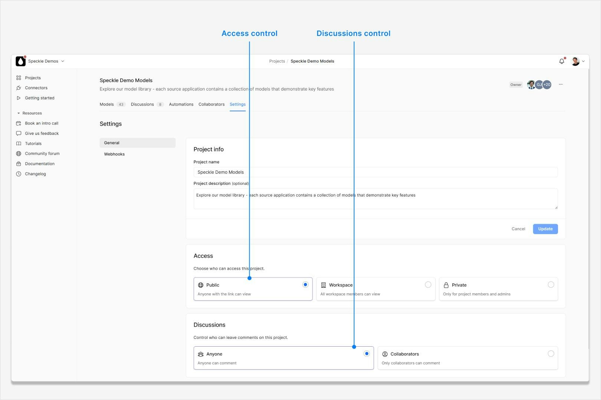Click the Project name input field
Screen dimensions: 601x400
point(375,172)
